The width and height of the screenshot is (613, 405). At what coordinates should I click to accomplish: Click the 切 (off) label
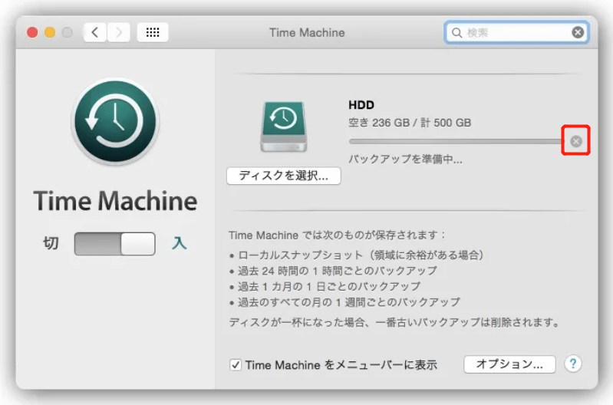coord(51,243)
